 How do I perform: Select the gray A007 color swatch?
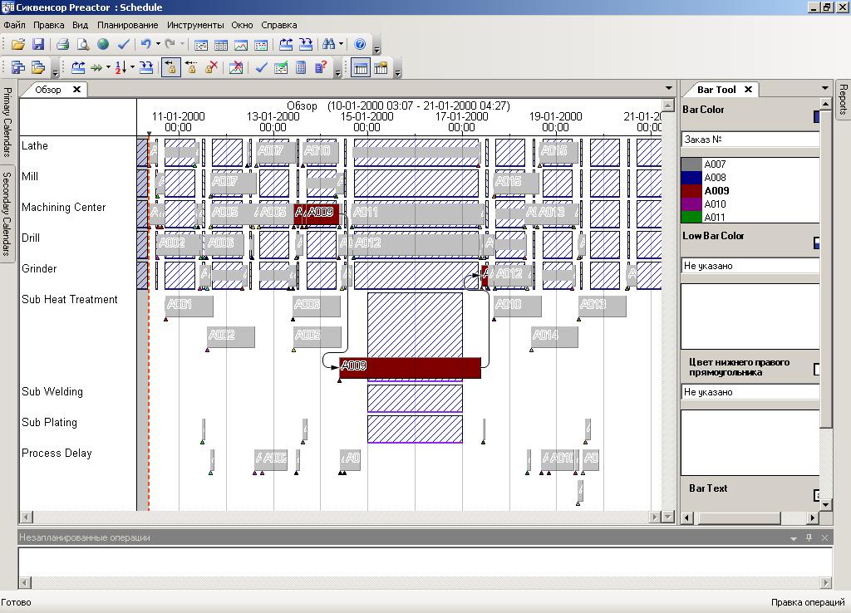click(691, 164)
